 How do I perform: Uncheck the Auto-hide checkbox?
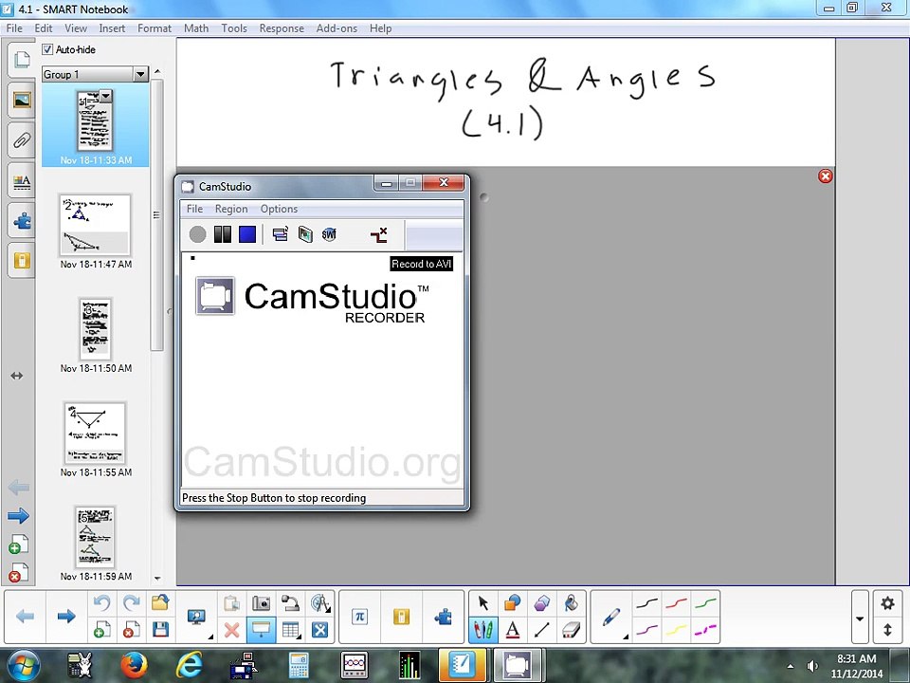coord(47,49)
